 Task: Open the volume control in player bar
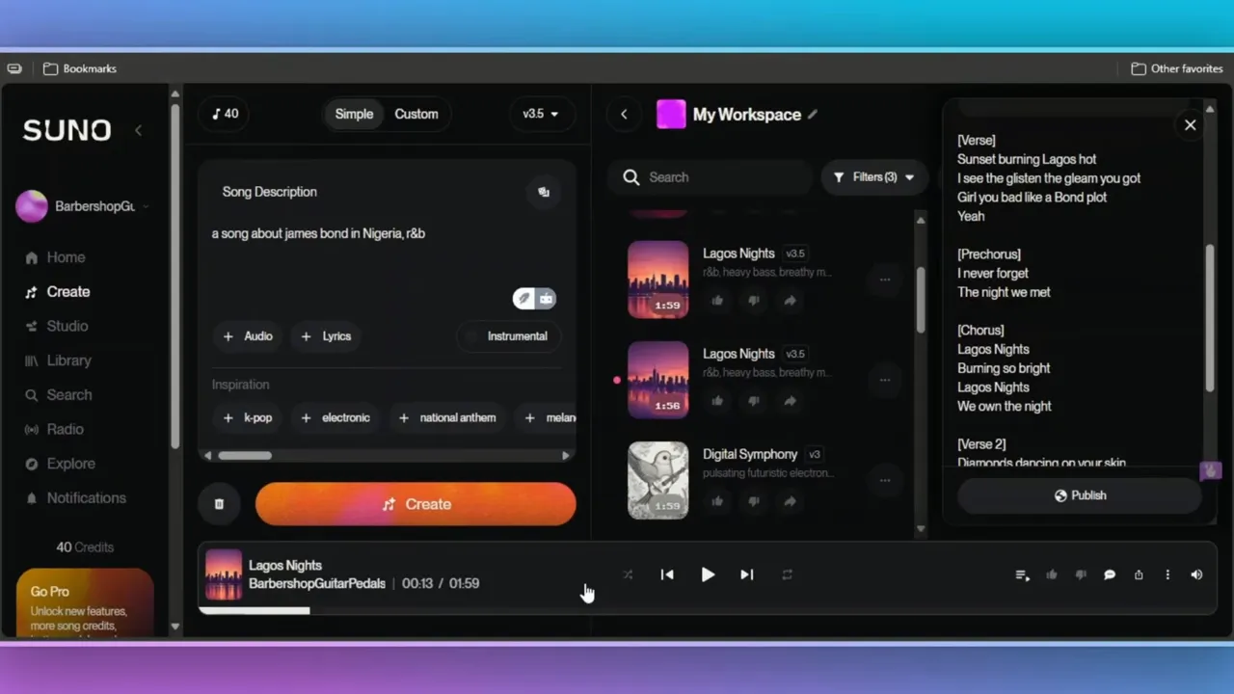(x=1196, y=574)
